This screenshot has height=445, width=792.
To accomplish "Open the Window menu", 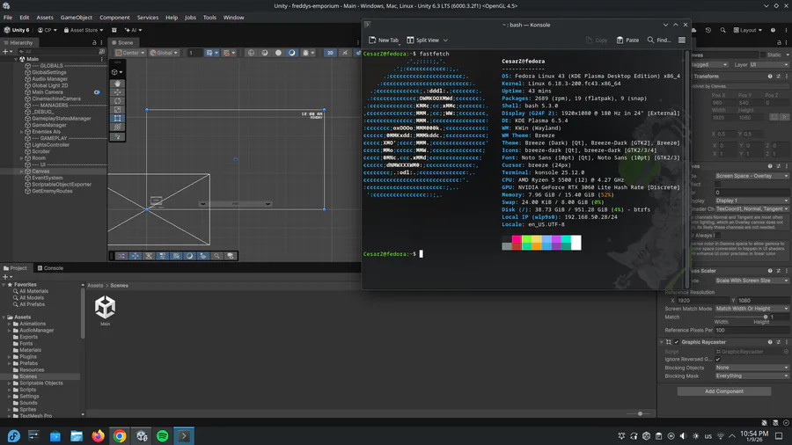I will pyautogui.click(x=233, y=18).
